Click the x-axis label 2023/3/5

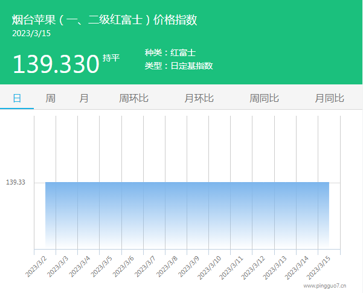pos(101,266)
